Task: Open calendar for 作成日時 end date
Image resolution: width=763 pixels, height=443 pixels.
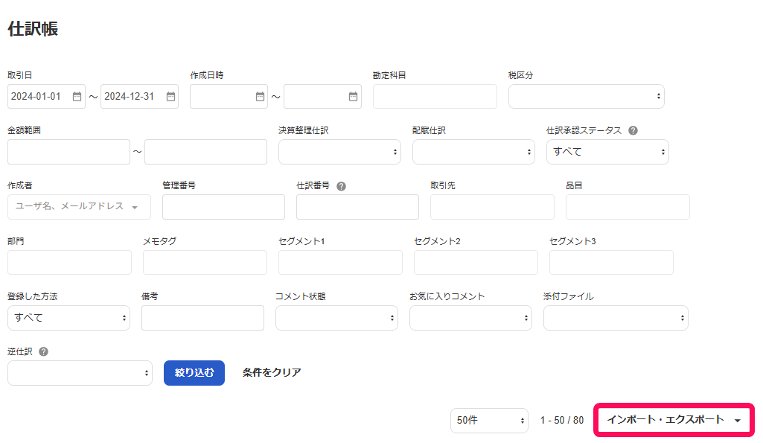Action: [354, 96]
